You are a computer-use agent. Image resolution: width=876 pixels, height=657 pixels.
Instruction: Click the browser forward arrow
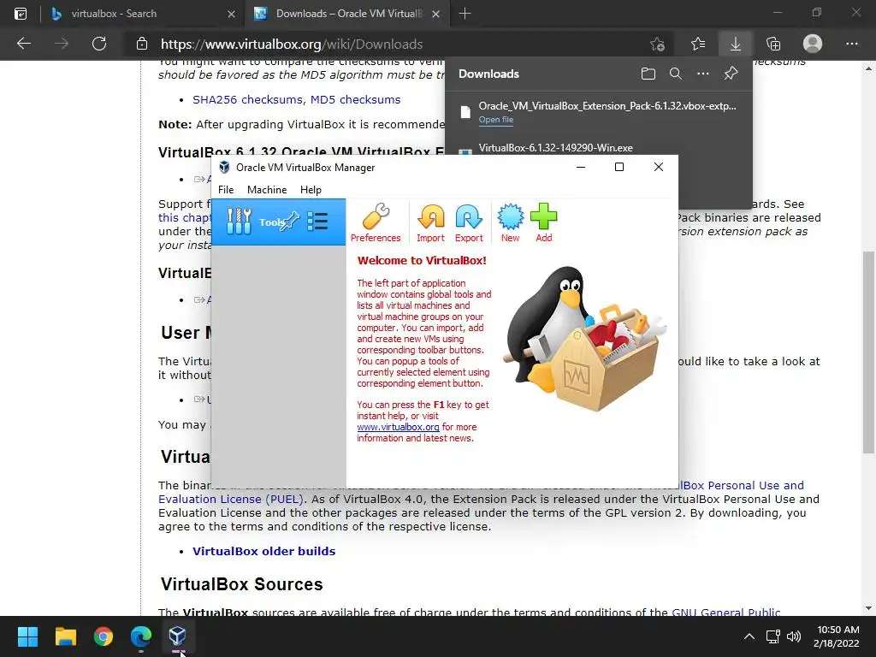[62, 44]
